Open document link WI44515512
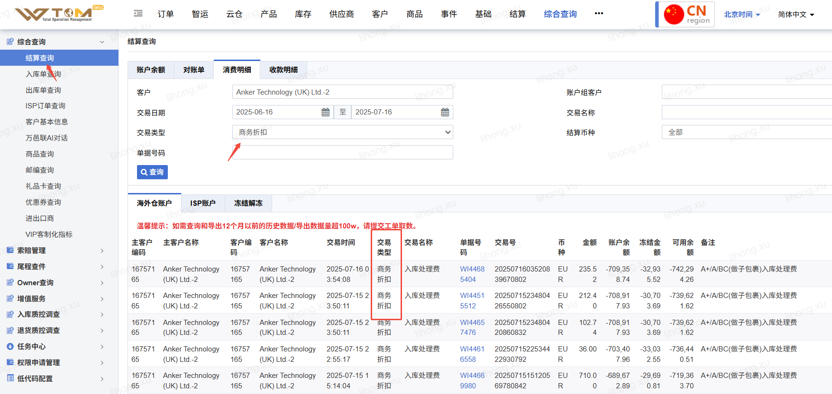This screenshot has width=832, height=394. [472, 300]
